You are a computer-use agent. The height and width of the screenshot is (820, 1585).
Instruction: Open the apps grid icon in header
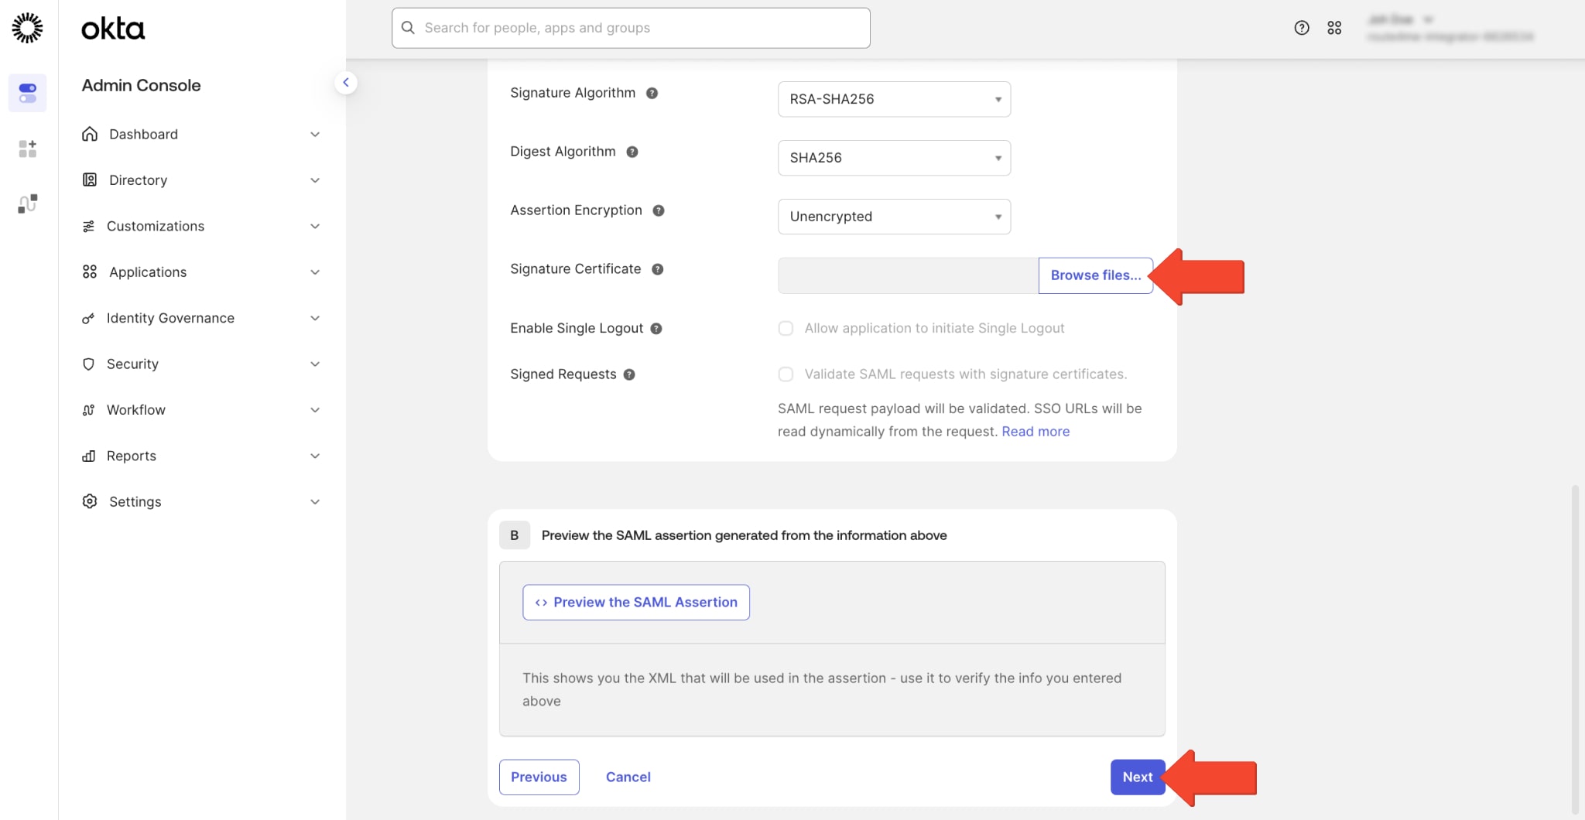(1334, 28)
